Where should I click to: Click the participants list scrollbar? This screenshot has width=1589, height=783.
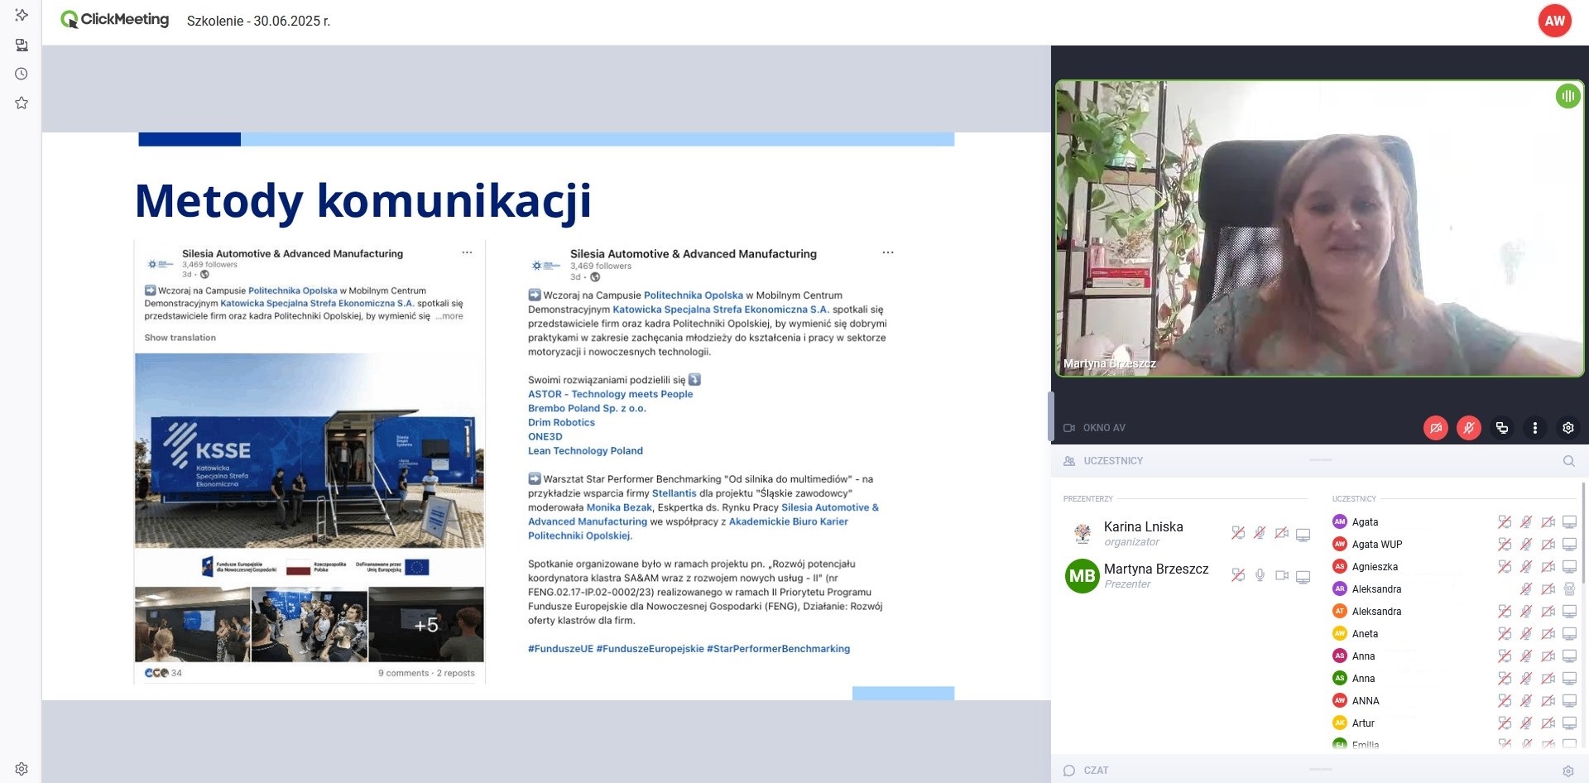[1584, 533]
